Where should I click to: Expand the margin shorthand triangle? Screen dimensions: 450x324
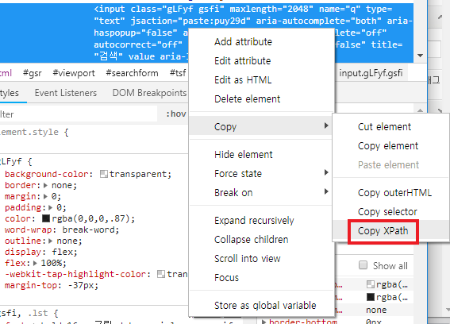click(45, 196)
